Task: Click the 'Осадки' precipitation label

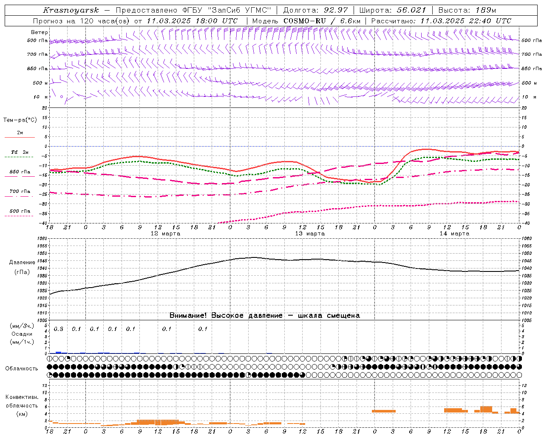Action: click(22, 334)
